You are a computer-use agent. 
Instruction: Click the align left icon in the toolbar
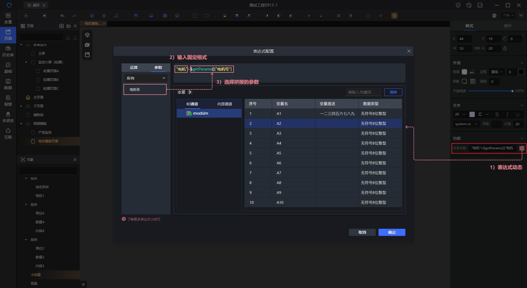tap(225, 16)
